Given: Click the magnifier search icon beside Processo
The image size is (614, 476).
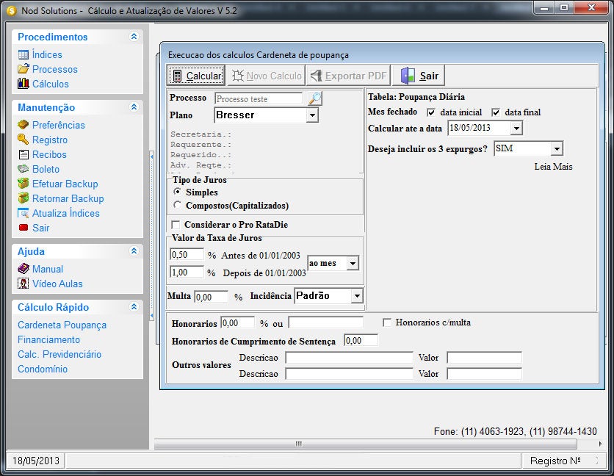Looking at the screenshot, I should tap(315, 98).
